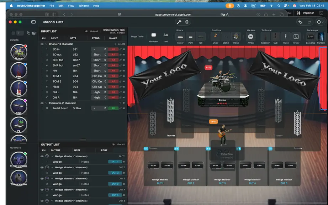The height and width of the screenshot is (205, 328).
Task: Collapse the FisherAmp channel group
Action: (x=46, y=103)
